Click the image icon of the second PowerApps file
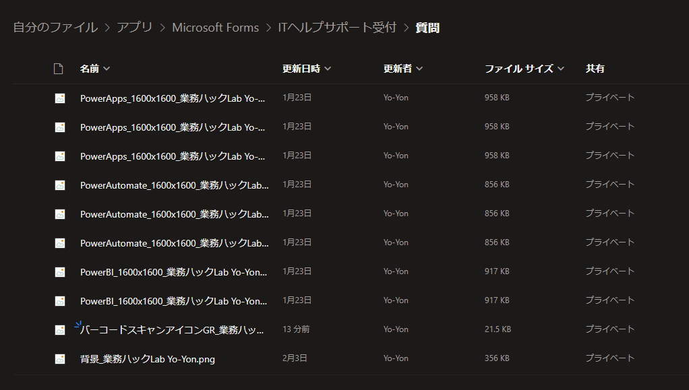This screenshot has height=390, width=689. coord(59,126)
